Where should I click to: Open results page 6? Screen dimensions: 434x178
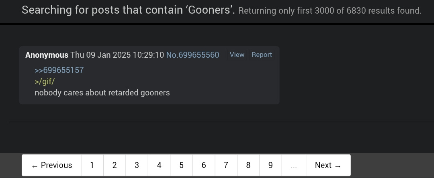pos(204,165)
